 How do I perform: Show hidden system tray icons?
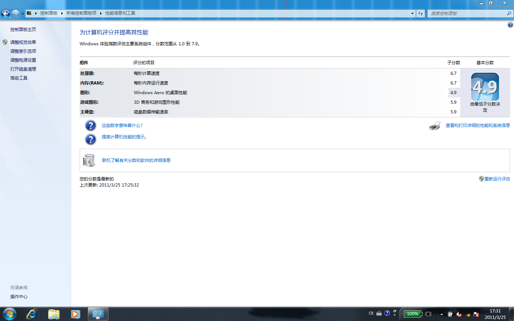442,314
